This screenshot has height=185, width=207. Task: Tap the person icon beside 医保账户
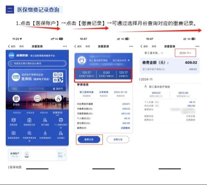[58, 98]
